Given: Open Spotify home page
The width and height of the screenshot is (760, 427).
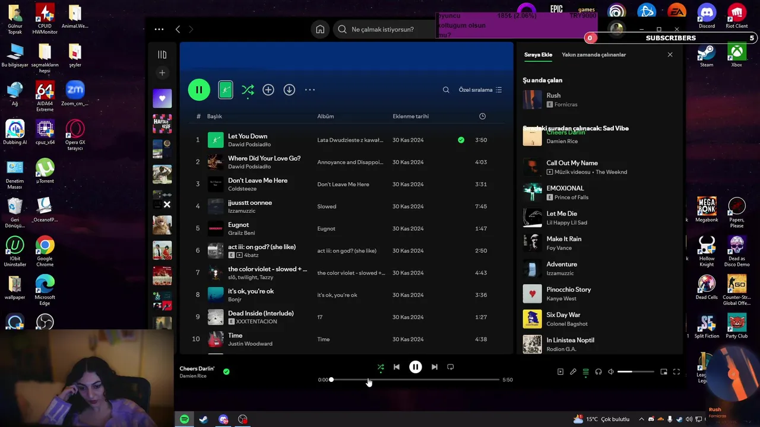Looking at the screenshot, I should pyautogui.click(x=320, y=29).
